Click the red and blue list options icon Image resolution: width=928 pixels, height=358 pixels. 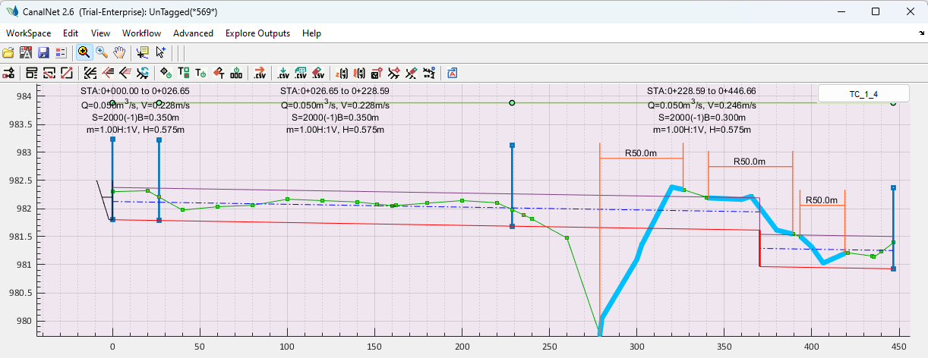coord(61,52)
